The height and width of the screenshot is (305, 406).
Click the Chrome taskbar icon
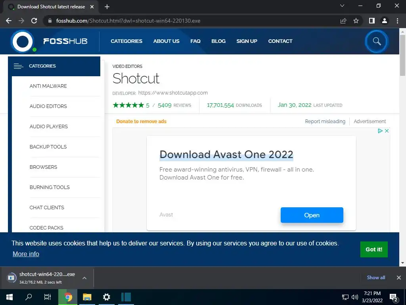[x=68, y=297]
